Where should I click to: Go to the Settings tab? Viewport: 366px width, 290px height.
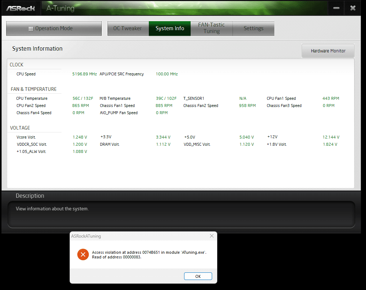pyautogui.click(x=253, y=28)
